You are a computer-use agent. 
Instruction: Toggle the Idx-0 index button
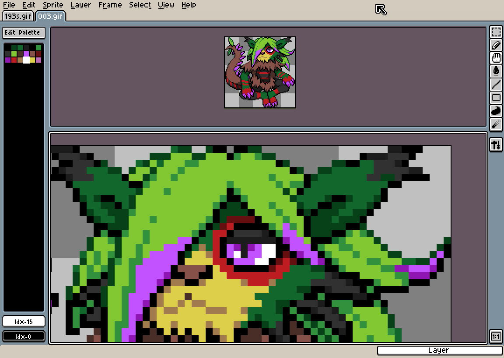23,336
